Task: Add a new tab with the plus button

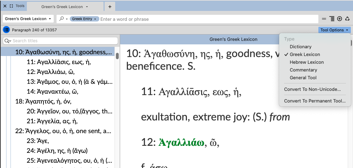Action: tap(110, 7)
